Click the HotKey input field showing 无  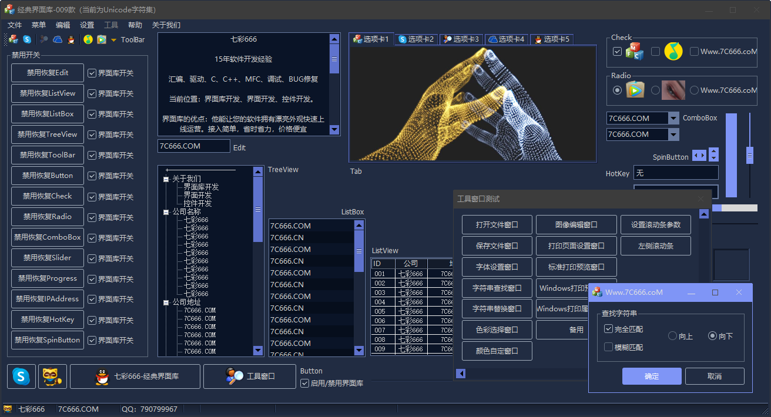coord(676,173)
